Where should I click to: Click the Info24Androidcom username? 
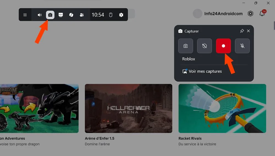click(x=223, y=14)
